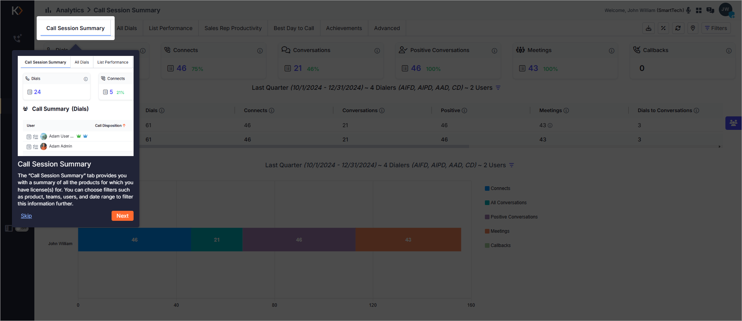The width and height of the screenshot is (742, 321).
Task: Click filter icon beside the chart date caption
Action: pos(512,165)
